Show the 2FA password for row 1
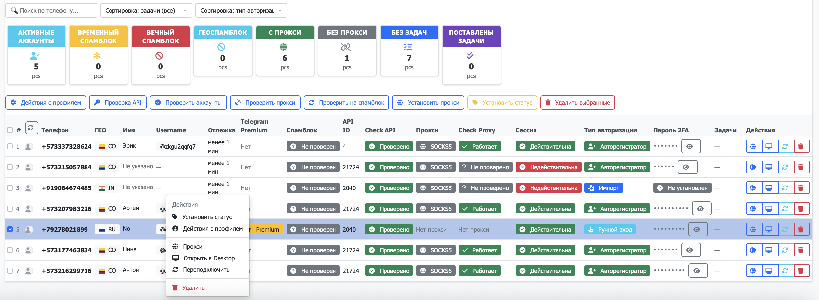This screenshot has height=300, width=819. tap(690, 146)
